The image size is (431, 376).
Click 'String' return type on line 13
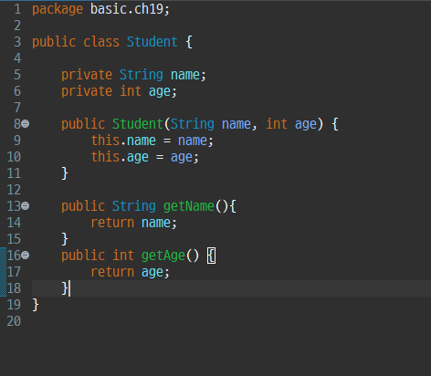coord(134,206)
